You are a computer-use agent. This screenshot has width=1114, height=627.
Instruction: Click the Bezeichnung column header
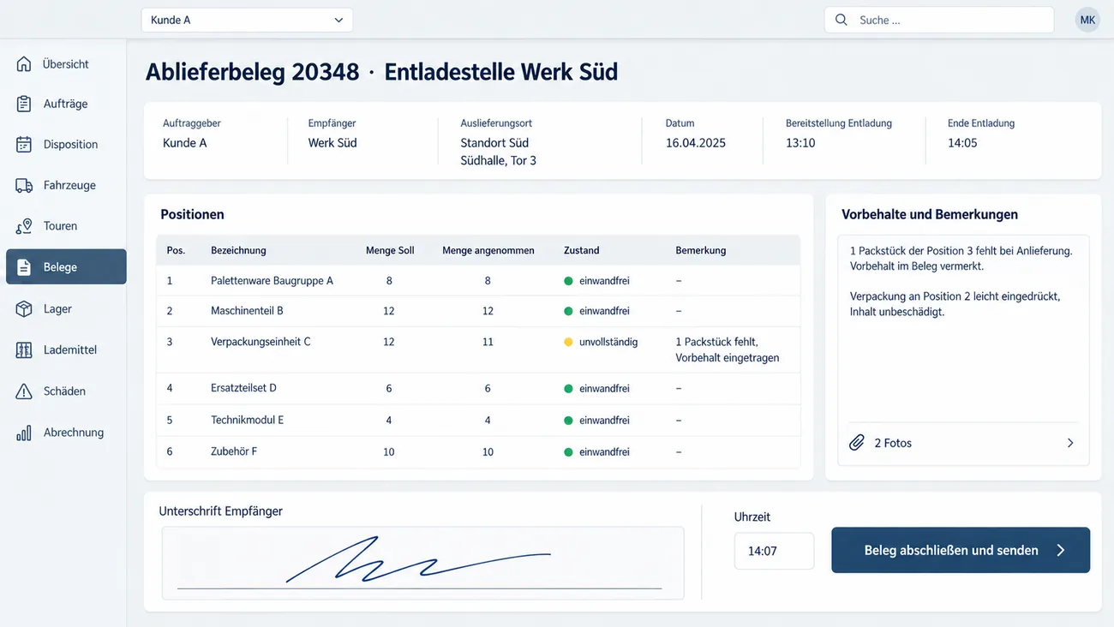(x=238, y=250)
